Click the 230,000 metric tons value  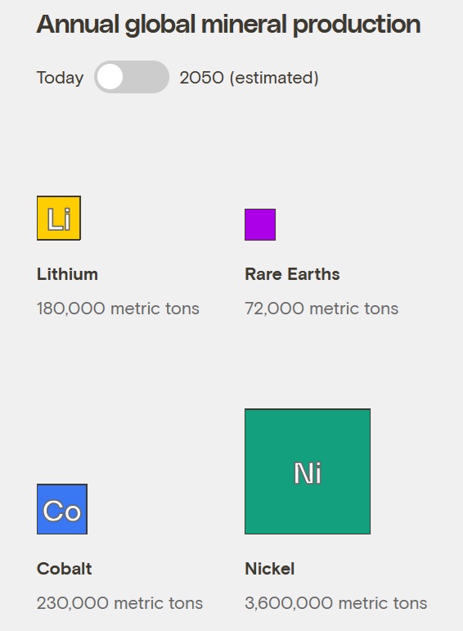119,603
